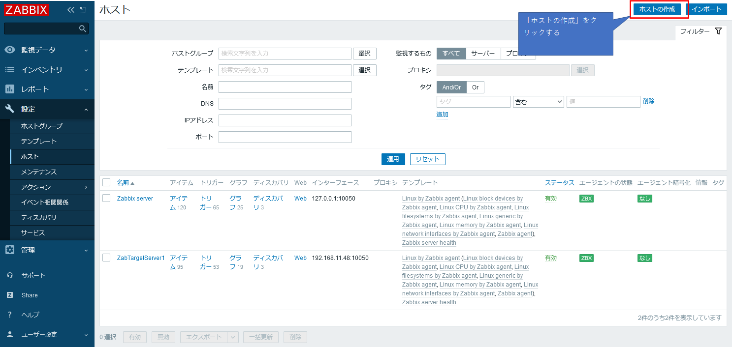Collapse the 設定 menu
This screenshot has height=347, width=732.
pos(86,109)
